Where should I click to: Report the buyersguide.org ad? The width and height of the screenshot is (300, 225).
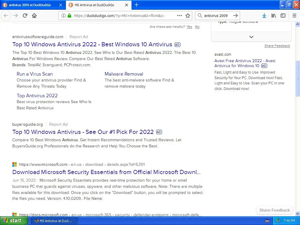click(58, 124)
